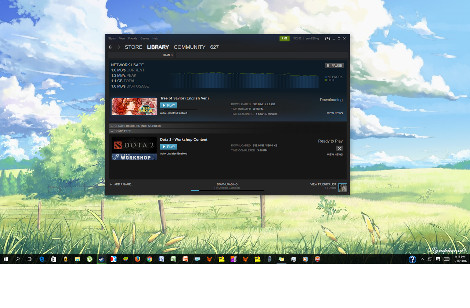Launch Microsoft Edge from taskbar
The image size is (470, 308).
pyautogui.click(x=41, y=259)
